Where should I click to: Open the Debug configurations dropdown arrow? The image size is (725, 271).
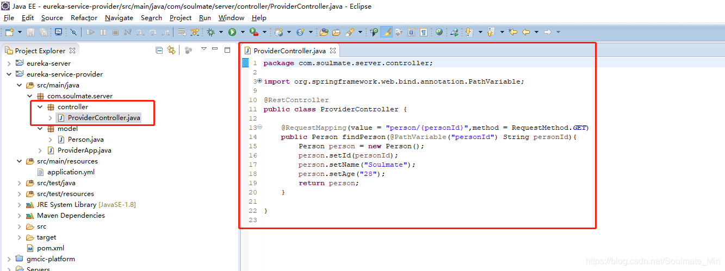tap(220, 33)
